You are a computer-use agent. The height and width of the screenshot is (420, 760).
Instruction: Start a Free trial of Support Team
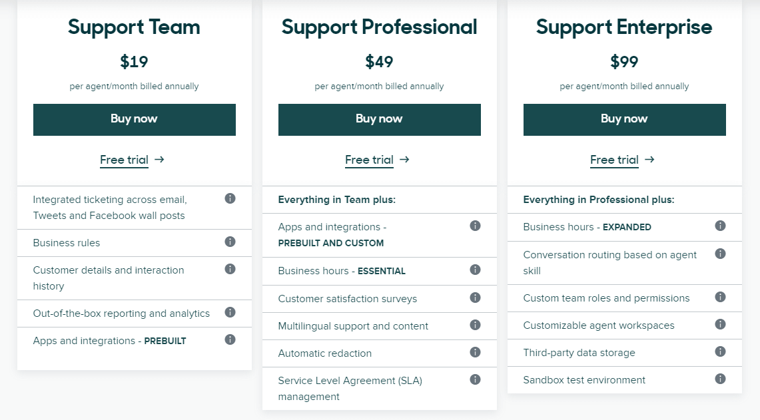125,160
